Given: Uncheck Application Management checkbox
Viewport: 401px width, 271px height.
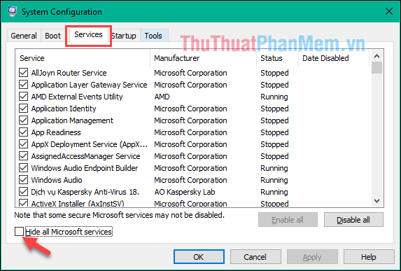Looking at the screenshot, I should (24, 120).
